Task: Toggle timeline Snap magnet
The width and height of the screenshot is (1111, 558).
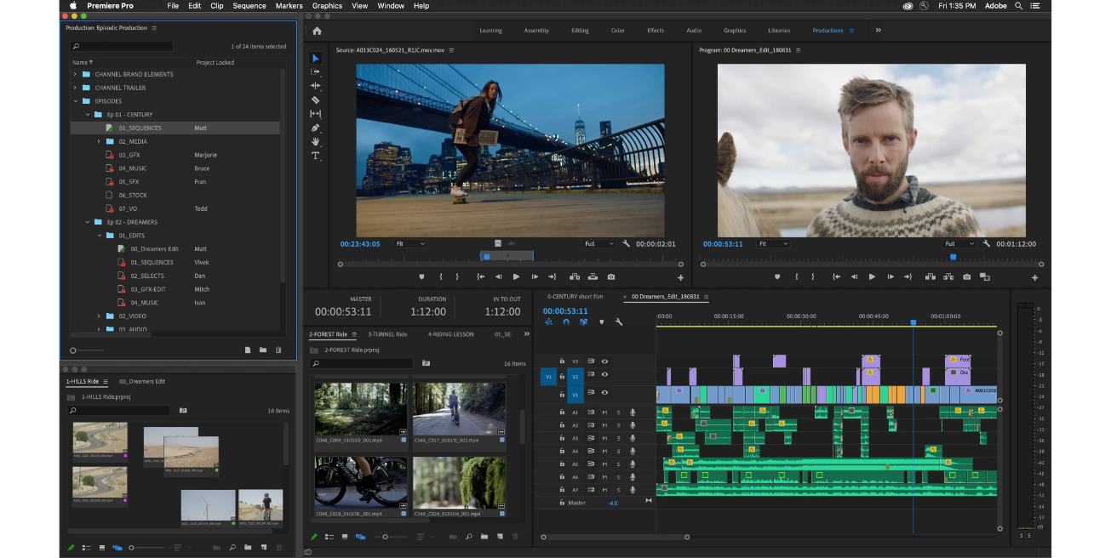Action: pyautogui.click(x=566, y=322)
